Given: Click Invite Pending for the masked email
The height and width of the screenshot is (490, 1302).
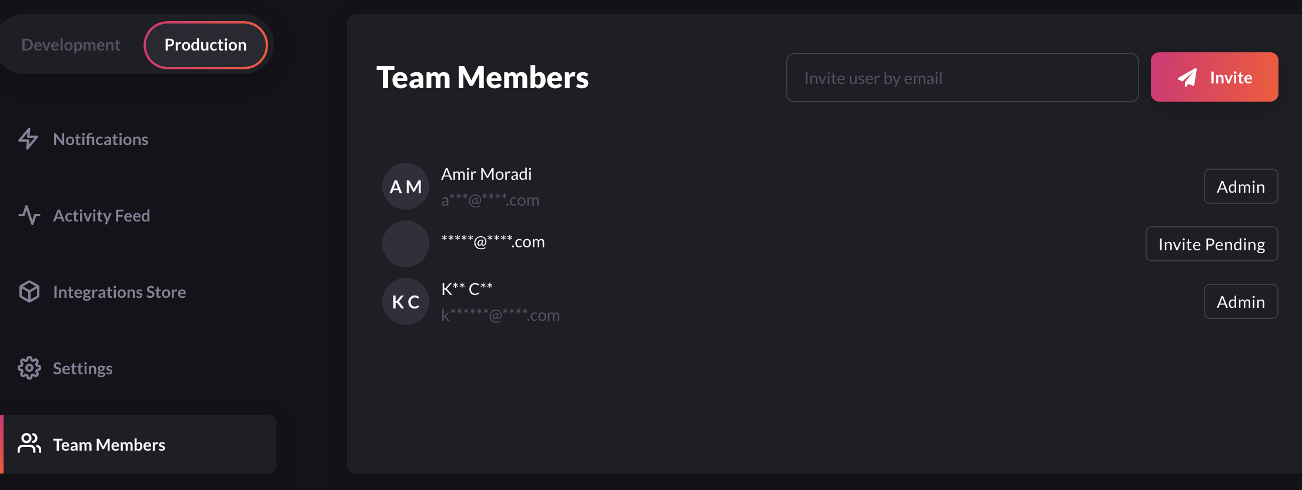Looking at the screenshot, I should coord(1211,244).
